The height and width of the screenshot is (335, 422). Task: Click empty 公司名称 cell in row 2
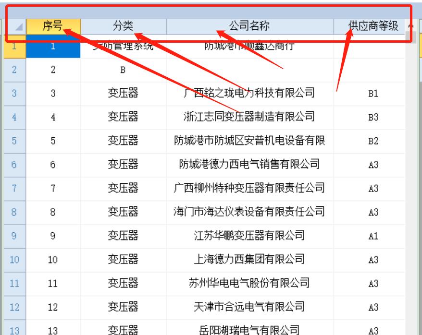pyautogui.click(x=250, y=70)
